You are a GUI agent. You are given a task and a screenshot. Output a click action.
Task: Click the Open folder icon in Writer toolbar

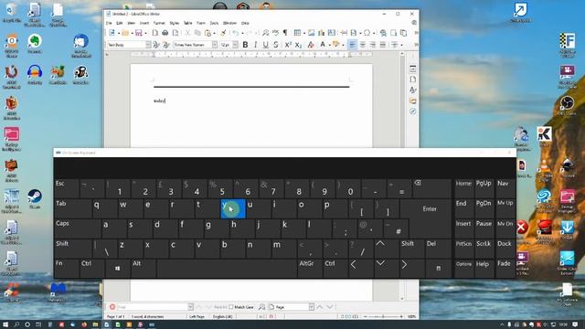tap(125, 33)
